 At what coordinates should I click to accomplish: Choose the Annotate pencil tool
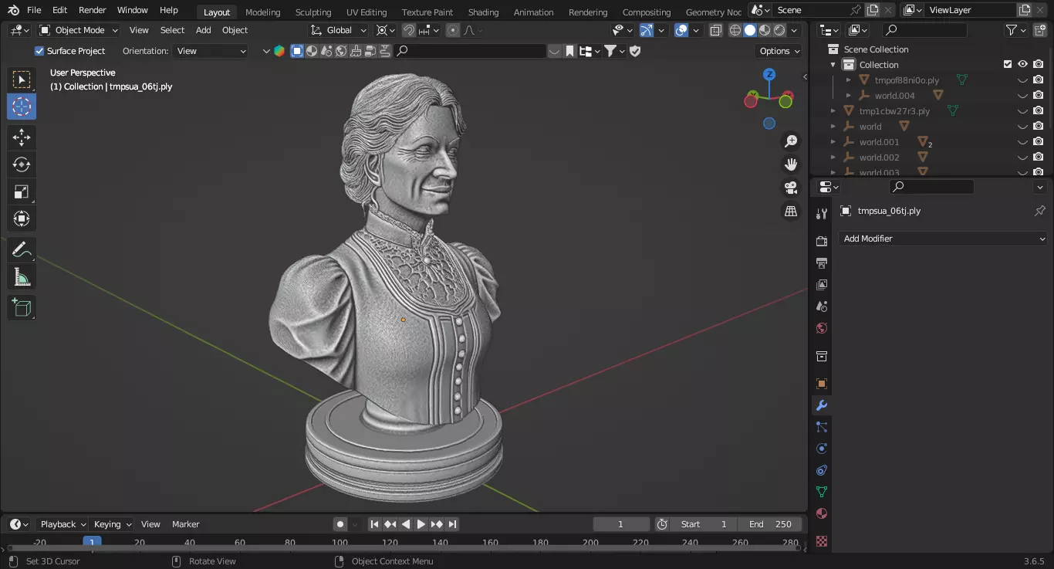tap(22, 250)
